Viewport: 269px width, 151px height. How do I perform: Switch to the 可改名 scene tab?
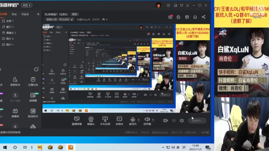pyautogui.click(x=25, y=14)
